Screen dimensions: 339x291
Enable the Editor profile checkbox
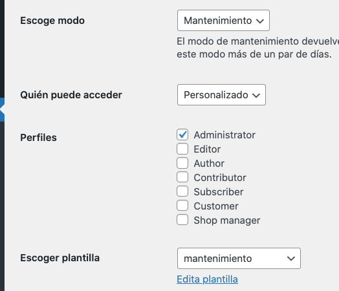182,149
